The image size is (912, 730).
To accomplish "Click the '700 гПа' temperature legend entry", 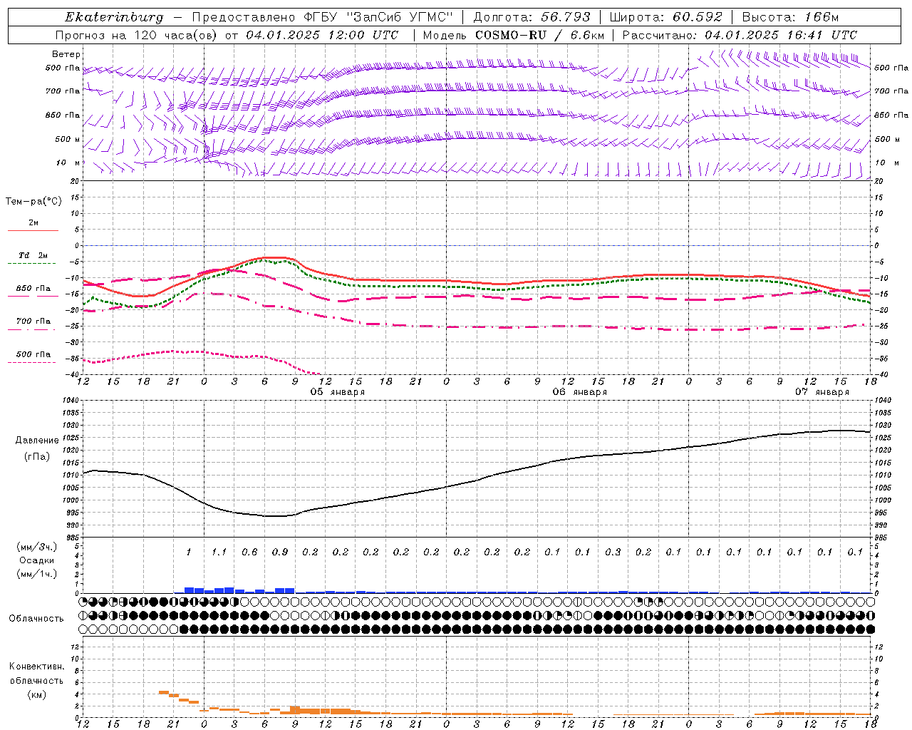I will tap(33, 322).
